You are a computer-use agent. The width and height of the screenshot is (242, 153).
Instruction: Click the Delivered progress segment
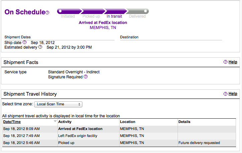[138, 11]
